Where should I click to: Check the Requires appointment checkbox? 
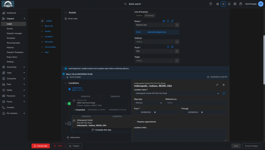point(135,122)
